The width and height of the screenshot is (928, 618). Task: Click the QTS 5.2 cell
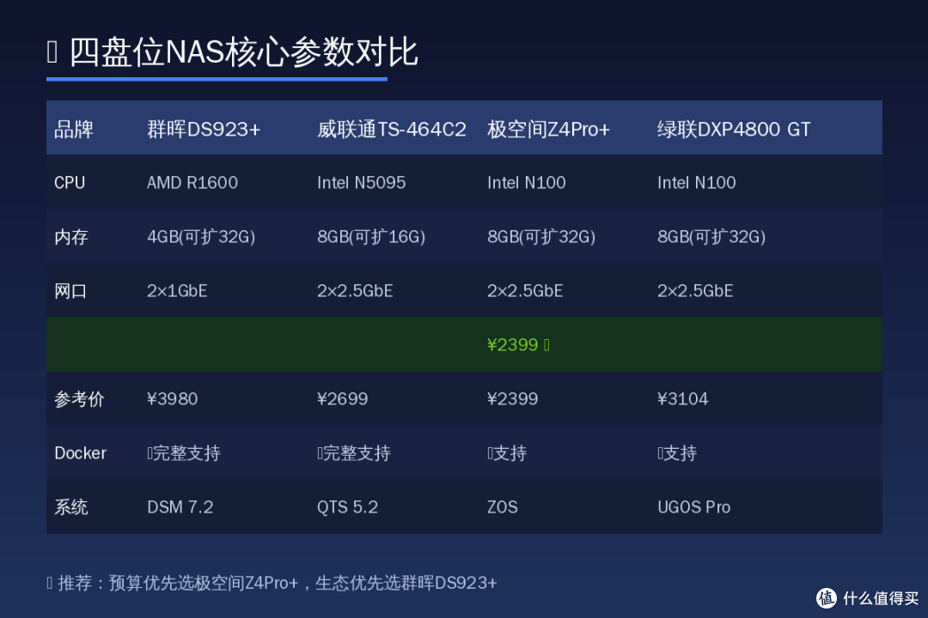point(347,507)
